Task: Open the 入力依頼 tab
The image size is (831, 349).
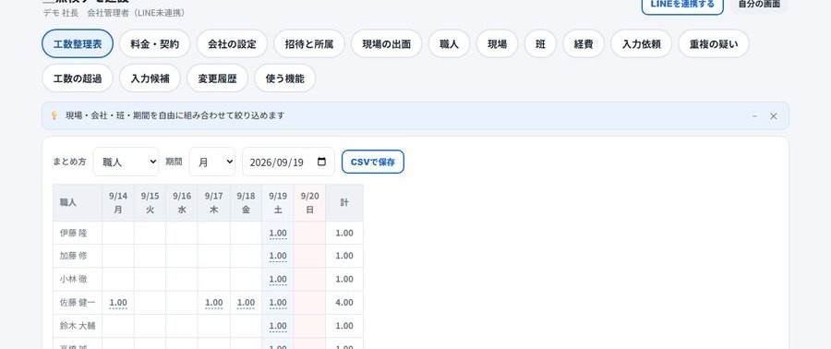Action: pyautogui.click(x=642, y=44)
